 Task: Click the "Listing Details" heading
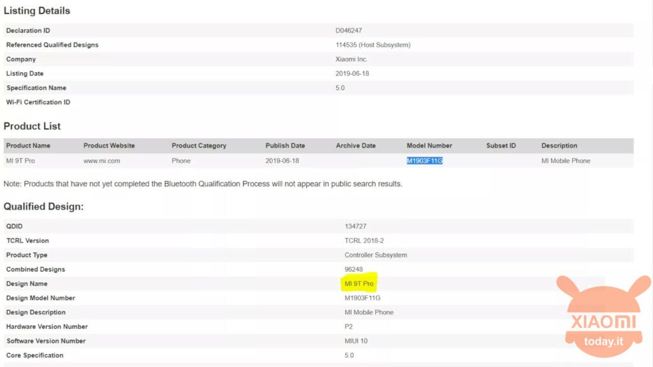[x=36, y=11]
